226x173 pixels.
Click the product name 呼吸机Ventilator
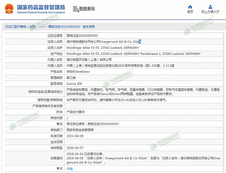pos(78,72)
